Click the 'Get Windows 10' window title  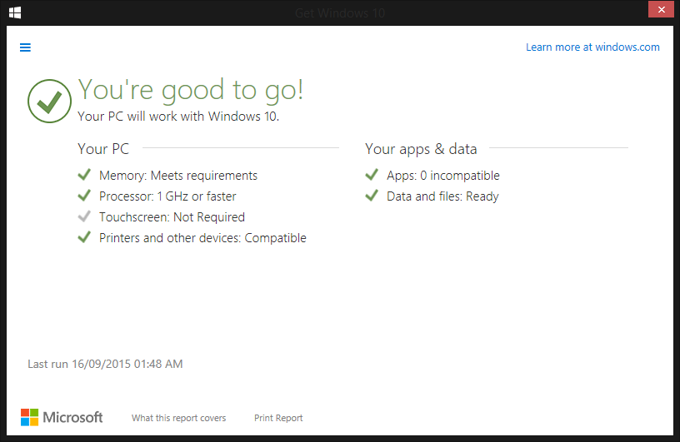point(340,13)
